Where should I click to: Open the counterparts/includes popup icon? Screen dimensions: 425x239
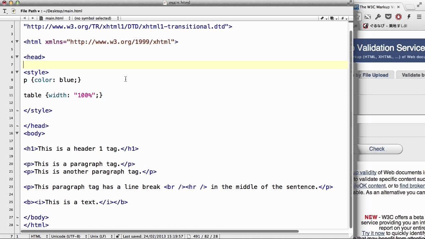coord(333,18)
